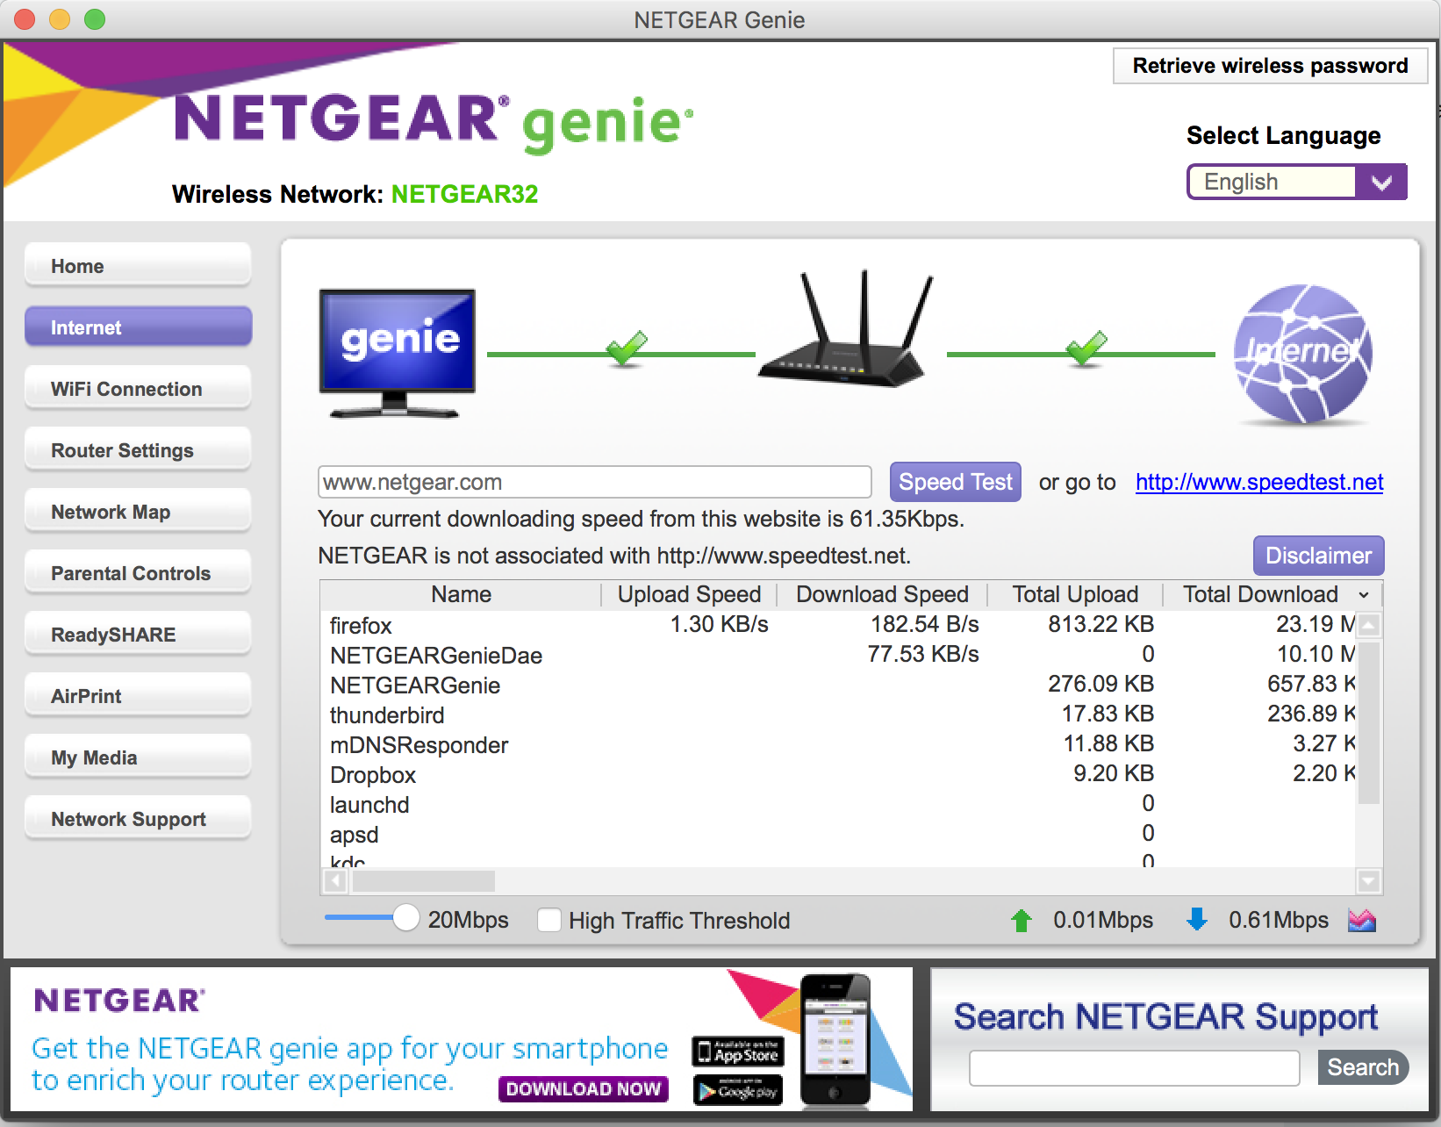Open Network Support

pos(138,818)
